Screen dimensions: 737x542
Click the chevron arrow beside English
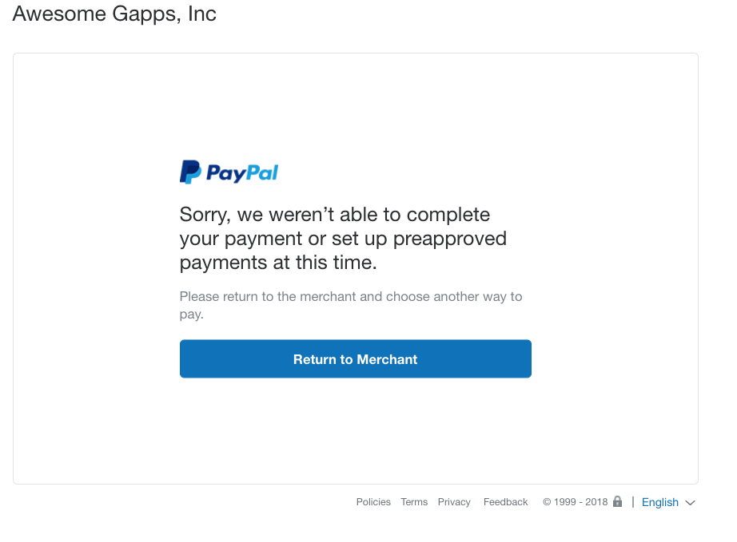coord(691,503)
